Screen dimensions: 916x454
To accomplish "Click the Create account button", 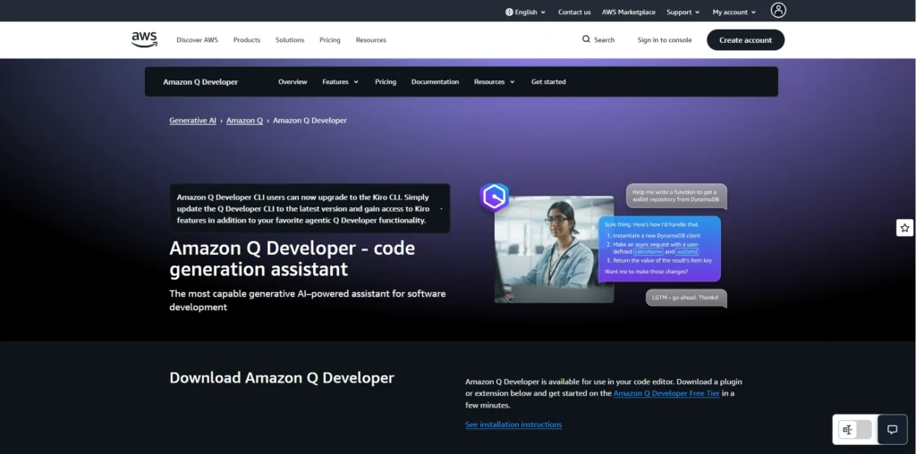I will click(x=745, y=39).
